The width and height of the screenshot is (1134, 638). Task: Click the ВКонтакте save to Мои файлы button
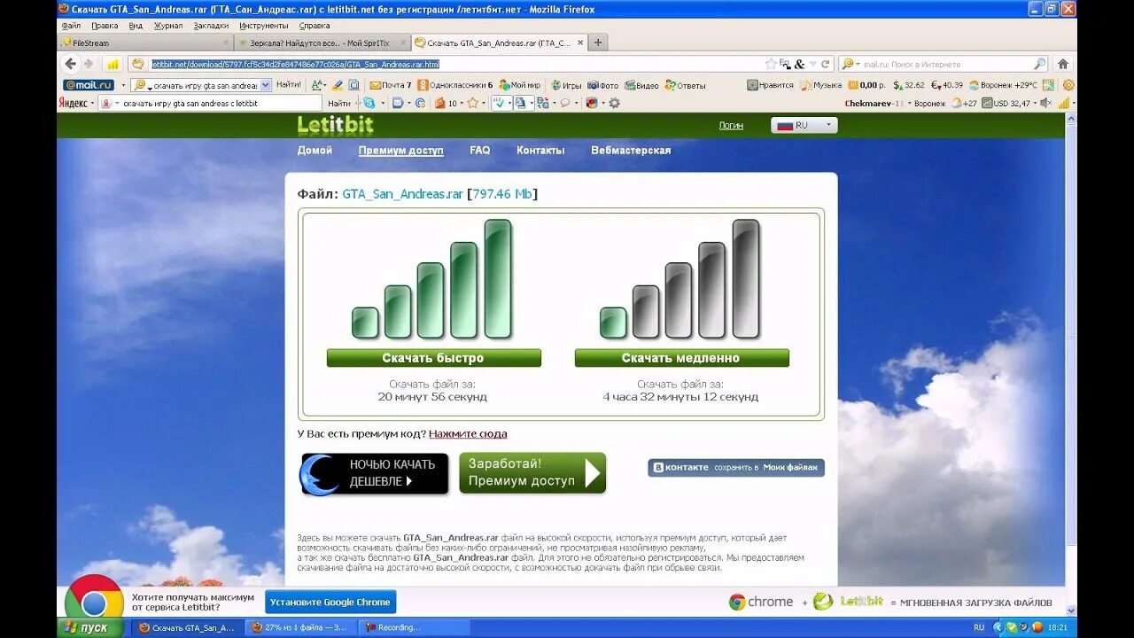coord(736,468)
